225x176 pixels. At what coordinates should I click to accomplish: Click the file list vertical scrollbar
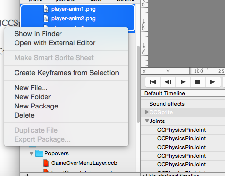[138, 84]
